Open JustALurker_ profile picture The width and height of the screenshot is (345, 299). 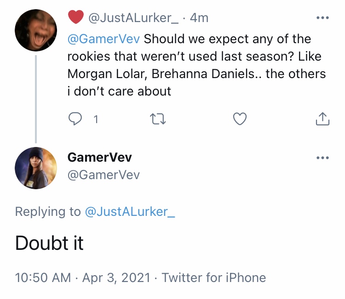pos(36,30)
